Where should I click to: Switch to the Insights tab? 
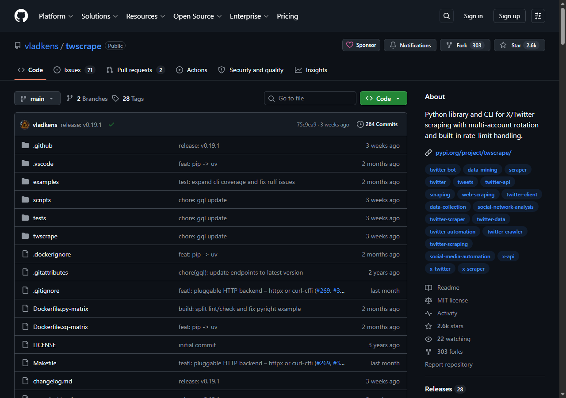click(311, 70)
